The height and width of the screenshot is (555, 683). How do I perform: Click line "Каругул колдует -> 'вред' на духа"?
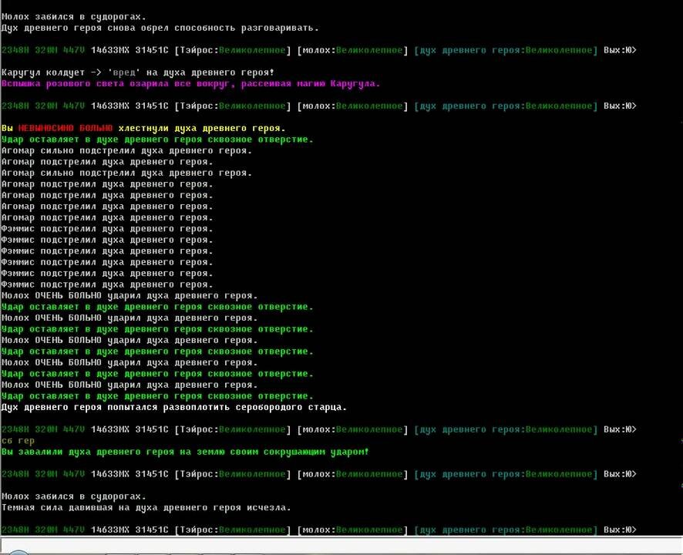pos(138,72)
